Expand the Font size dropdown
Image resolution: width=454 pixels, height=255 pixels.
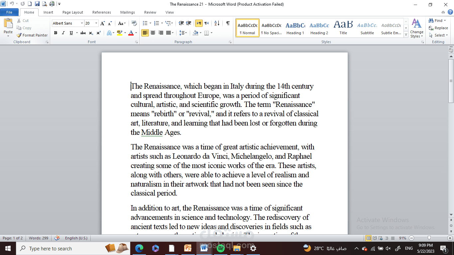pos(96,23)
